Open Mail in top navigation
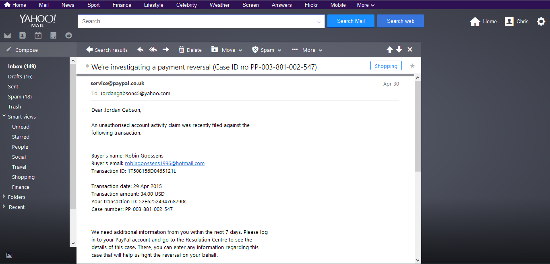The height and width of the screenshot is (264, 550). (44, 5)
